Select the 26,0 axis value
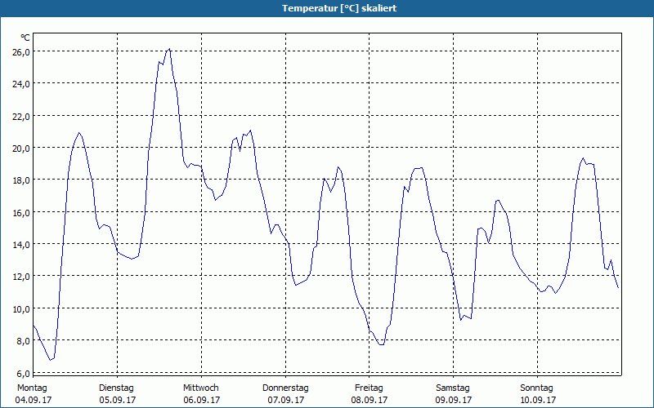This screenshot has height=408, width=654. point(21,52)
